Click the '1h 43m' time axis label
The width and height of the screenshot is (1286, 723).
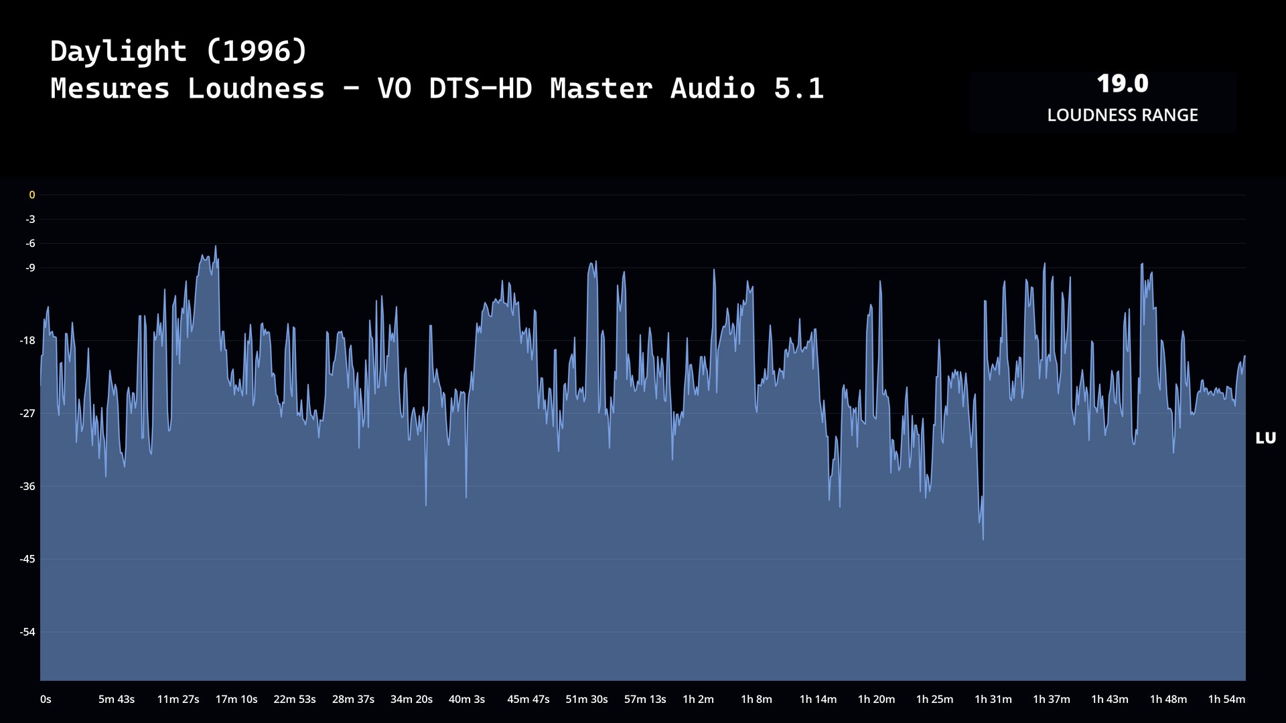1110,699
